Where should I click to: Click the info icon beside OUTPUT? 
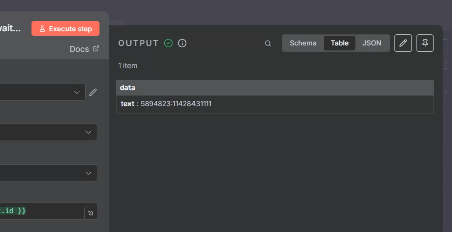(x=182, y=43)
